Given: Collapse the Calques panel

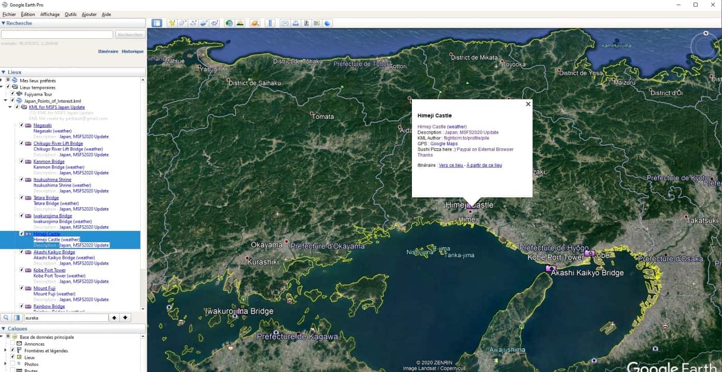Looking at the screenshot, I should (4, 329).
